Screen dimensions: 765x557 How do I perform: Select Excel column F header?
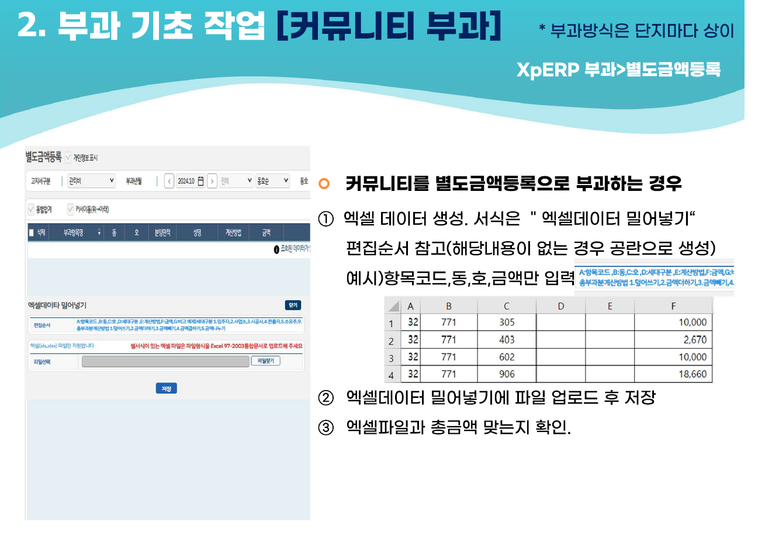pyautogui.click(x=673, y=306)
